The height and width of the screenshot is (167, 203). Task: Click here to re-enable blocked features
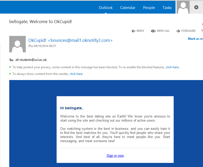tap(172, 67)
